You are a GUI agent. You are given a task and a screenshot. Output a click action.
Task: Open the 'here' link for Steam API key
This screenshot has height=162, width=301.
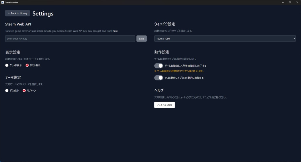[115, 31]
